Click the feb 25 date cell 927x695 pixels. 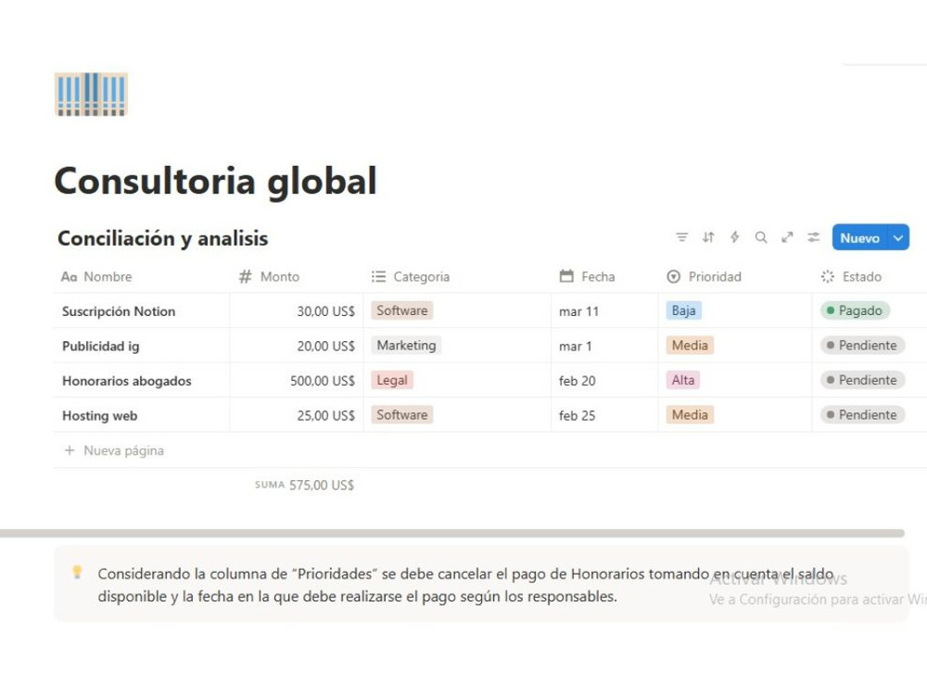click(604, 415)
